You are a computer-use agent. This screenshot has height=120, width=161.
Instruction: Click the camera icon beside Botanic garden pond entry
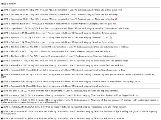click(x=2, y=10)
